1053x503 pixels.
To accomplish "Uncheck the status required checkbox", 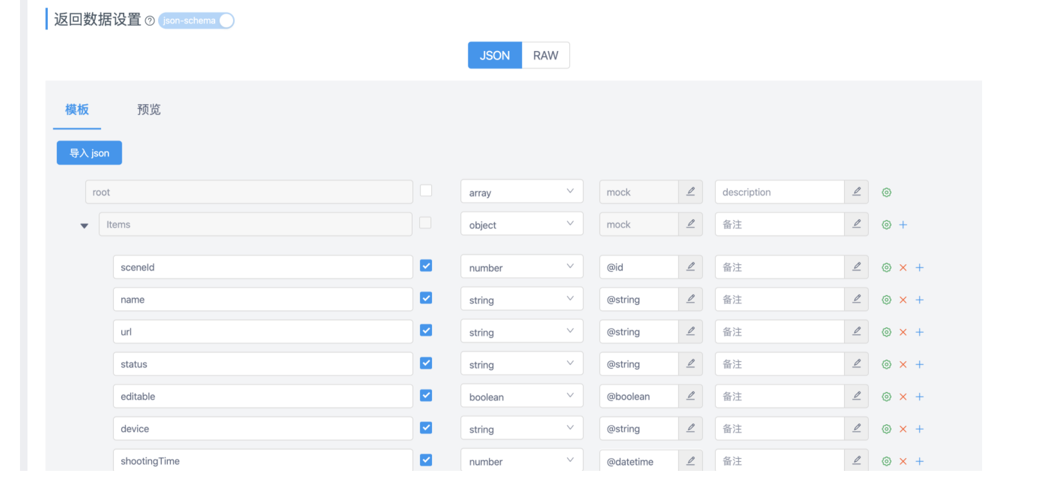I will pos(426,363).
